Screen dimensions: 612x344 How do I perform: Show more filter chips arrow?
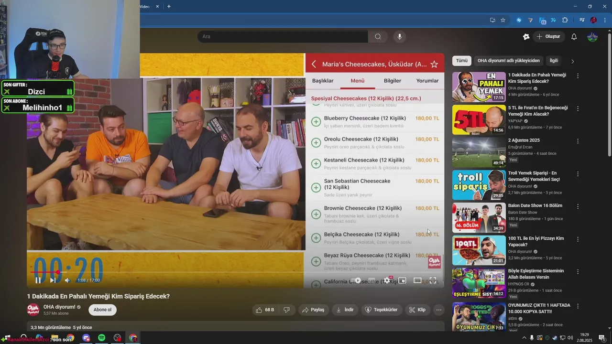coord(572,61)
